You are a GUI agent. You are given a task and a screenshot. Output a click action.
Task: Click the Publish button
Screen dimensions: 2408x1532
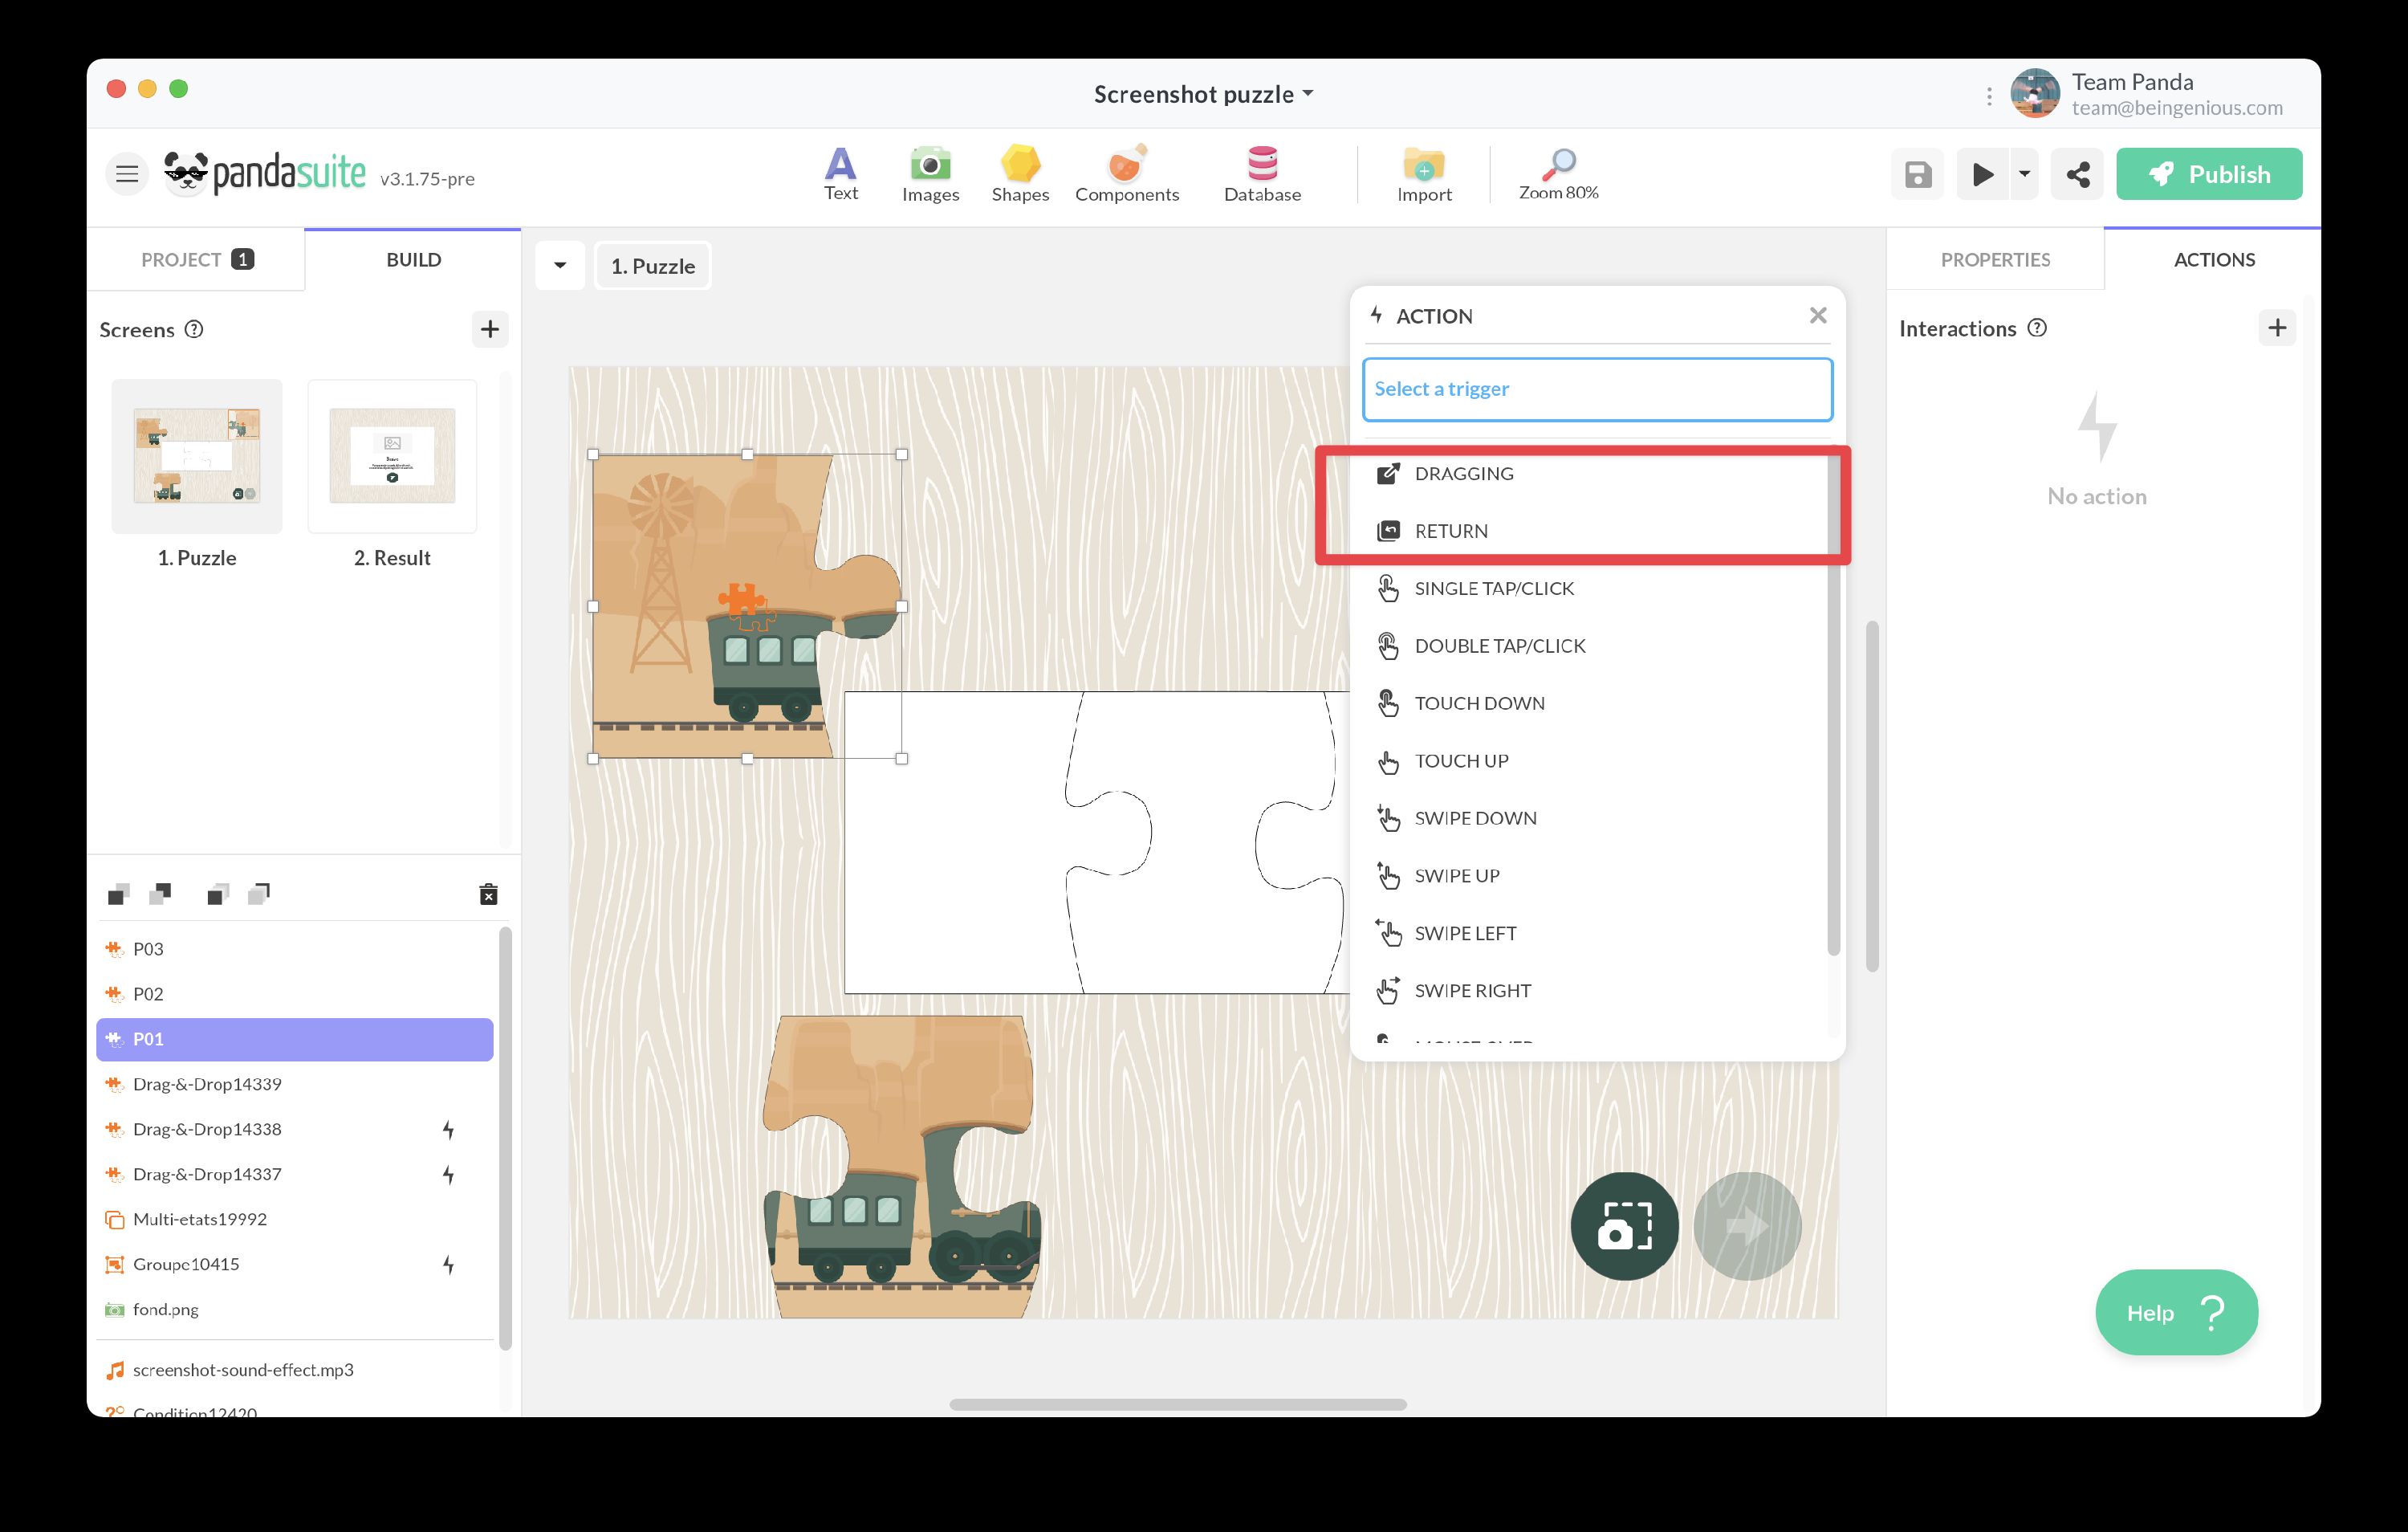pos(2208,175)
